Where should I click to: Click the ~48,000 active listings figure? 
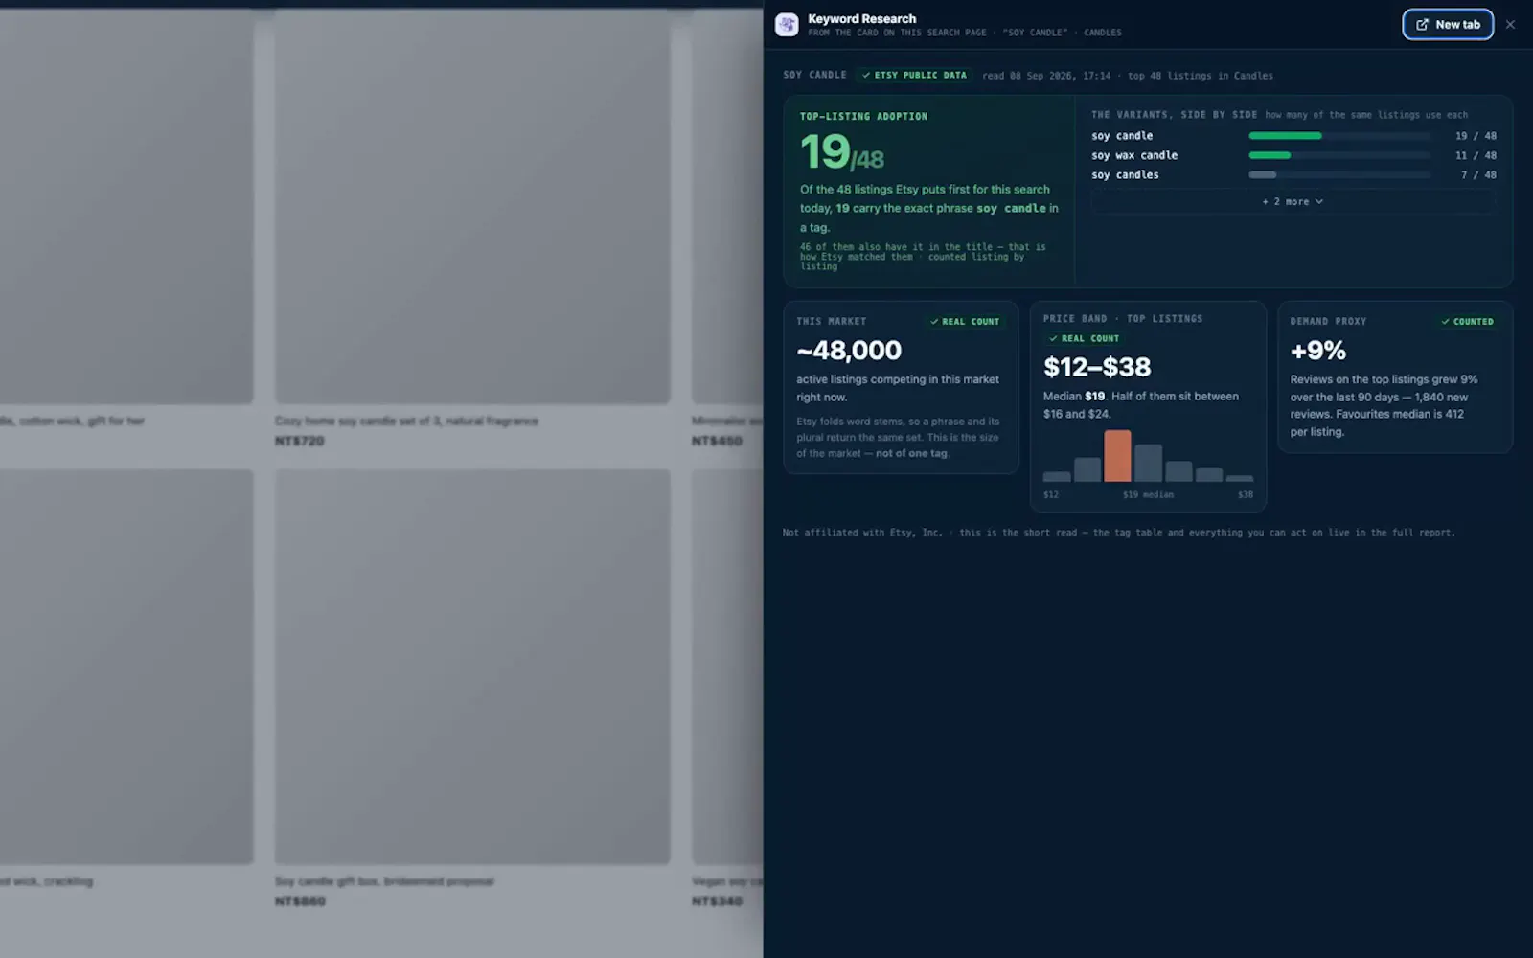(x=849, y=351)
